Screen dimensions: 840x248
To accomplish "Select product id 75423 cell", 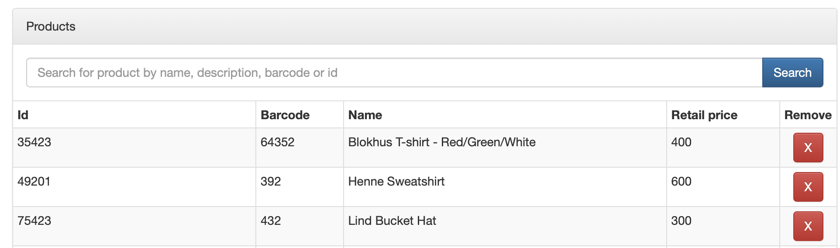I will click(34, 221).
